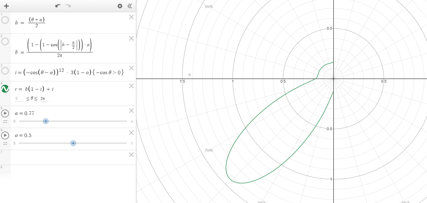
Task: Click the α slider handle
Action: [46, 121]
